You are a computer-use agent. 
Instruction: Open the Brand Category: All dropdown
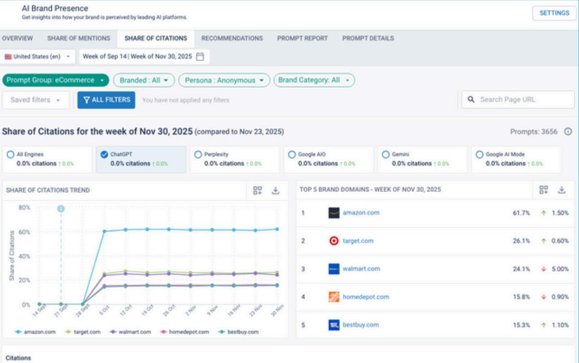pyautogui.click(x=314, y=80)
